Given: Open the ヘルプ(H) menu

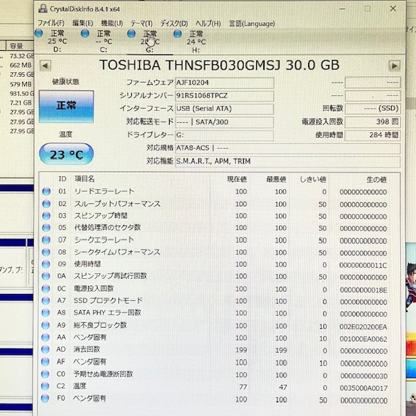Looking at the screenshot, I should click(208, 23).
